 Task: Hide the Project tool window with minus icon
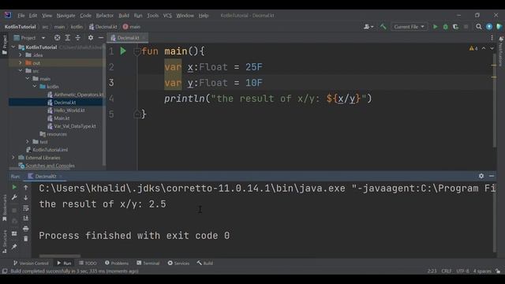pos(100,38)
